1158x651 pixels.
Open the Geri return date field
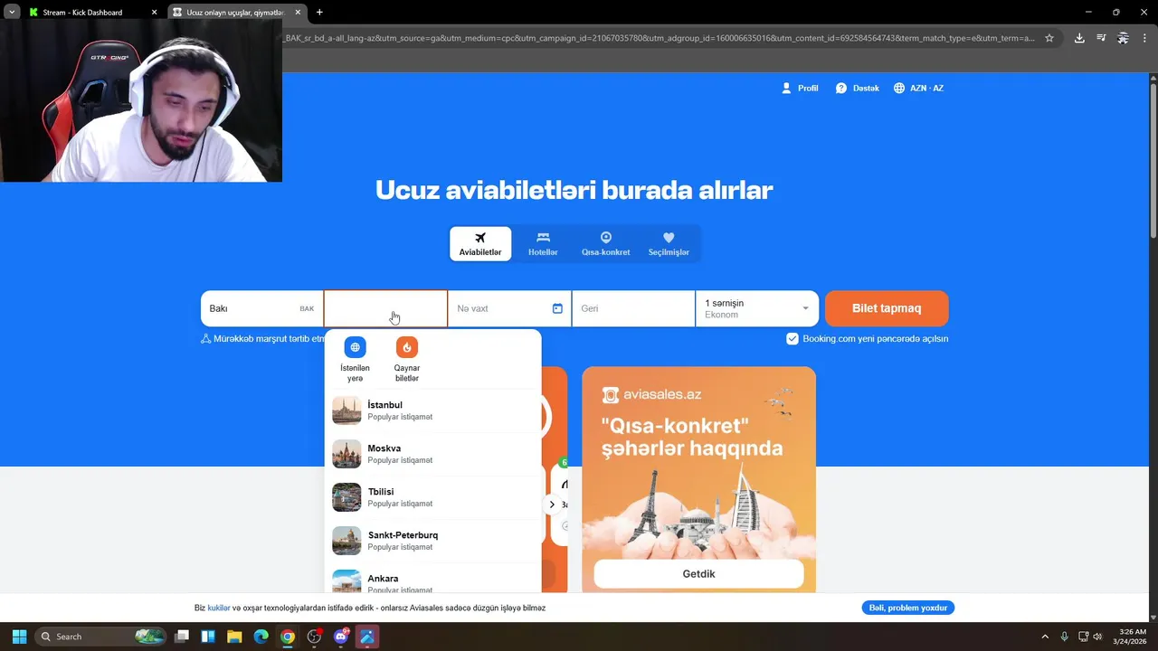click(633, 308)
